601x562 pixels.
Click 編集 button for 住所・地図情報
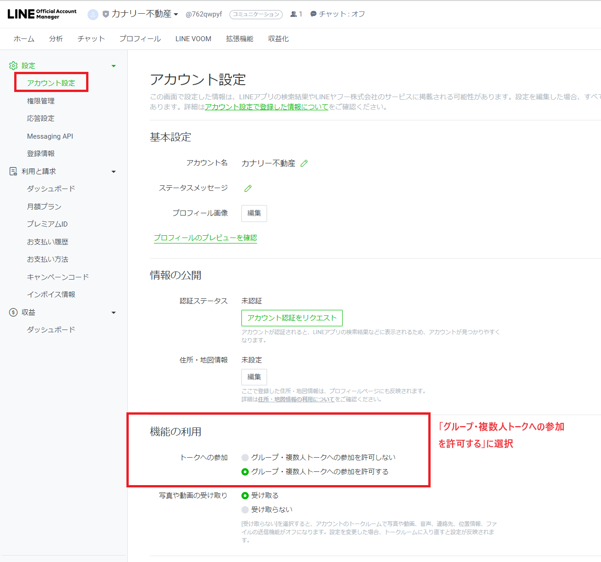pyautogui.click(x=254, y=377)
